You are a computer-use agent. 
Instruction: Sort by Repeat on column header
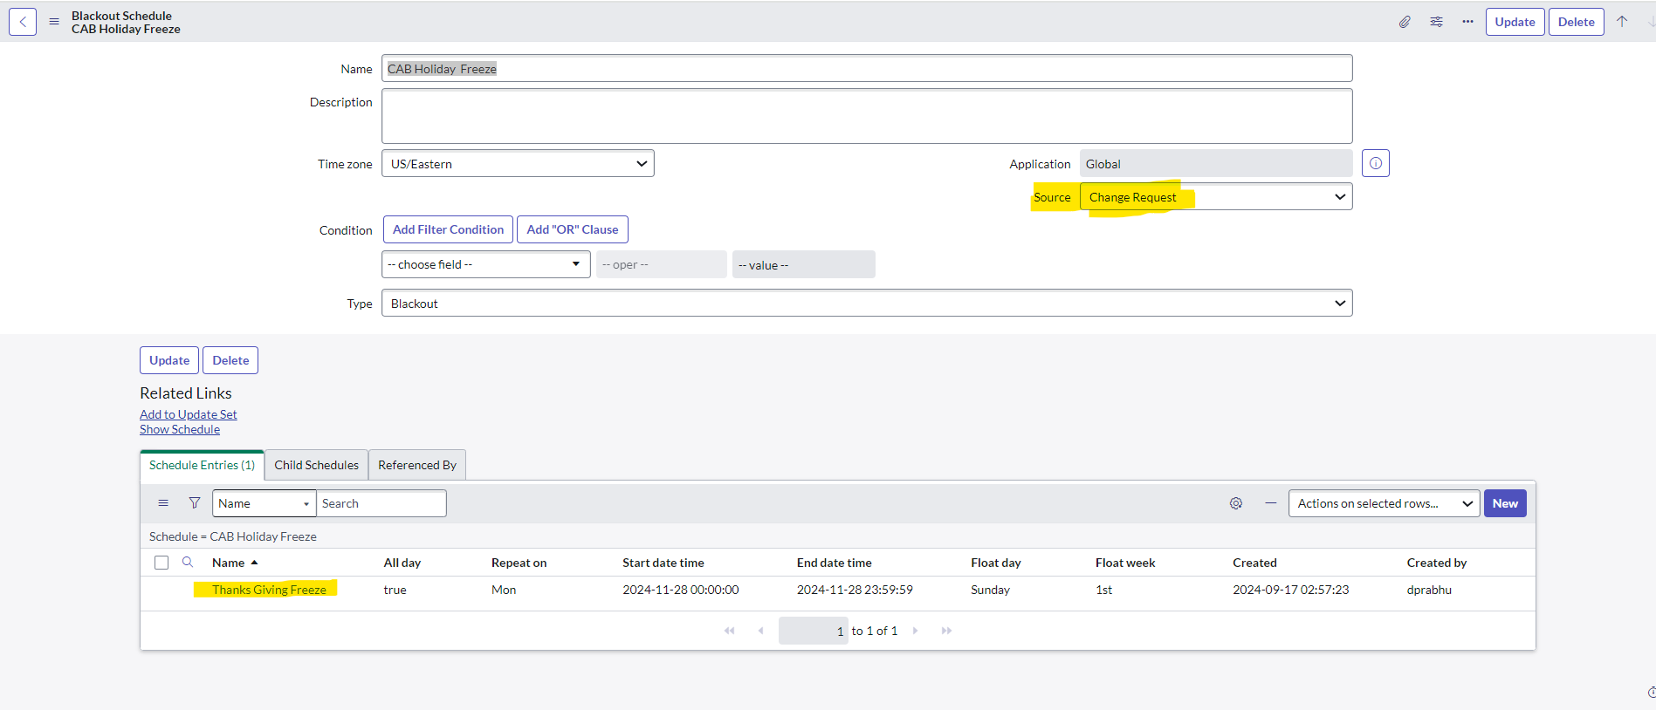519,563
